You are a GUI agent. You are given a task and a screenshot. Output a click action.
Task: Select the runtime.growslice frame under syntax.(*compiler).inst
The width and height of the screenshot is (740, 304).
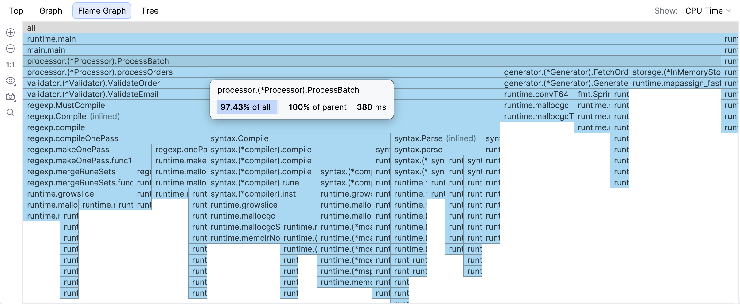pyautogui.click(x=262, y=205)
